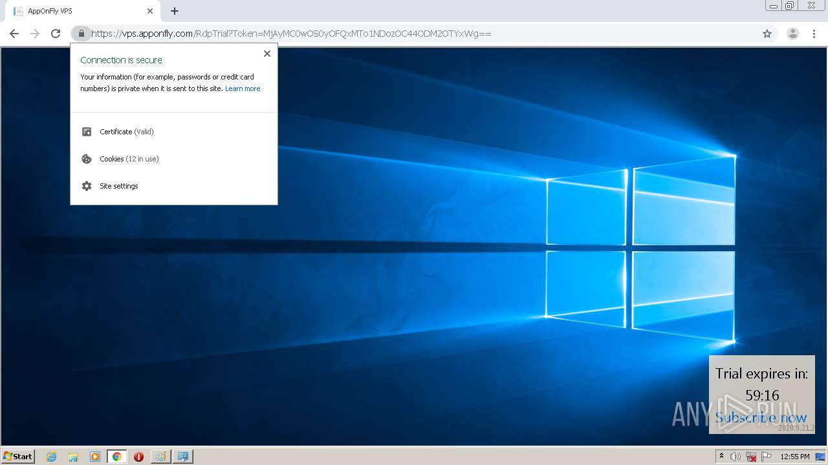Click the browser forward arrow
The height and width of the screenshot is (465, 828).
click(35, 34)
